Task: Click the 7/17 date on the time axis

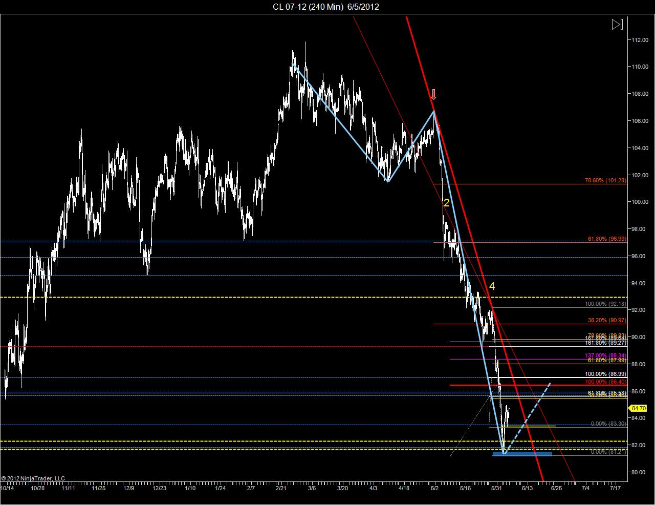Action: pyautogui.click(x=615, y=488)
